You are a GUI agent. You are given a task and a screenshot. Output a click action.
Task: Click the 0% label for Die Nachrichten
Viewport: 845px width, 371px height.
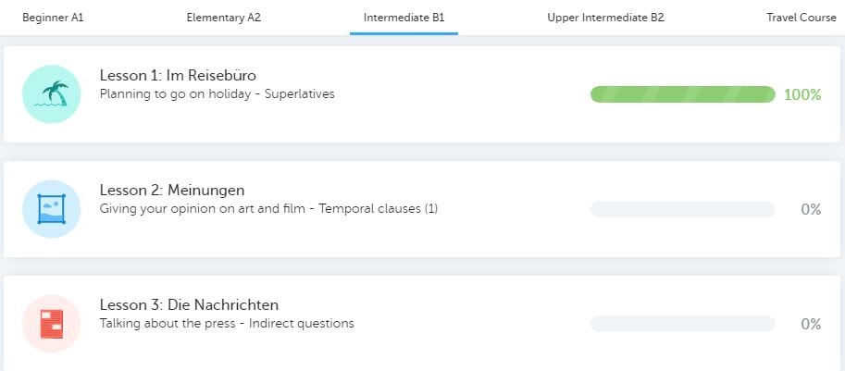click(x=811, y=324)
